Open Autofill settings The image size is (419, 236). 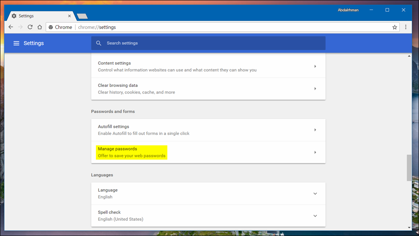click(x=208, y=130)
